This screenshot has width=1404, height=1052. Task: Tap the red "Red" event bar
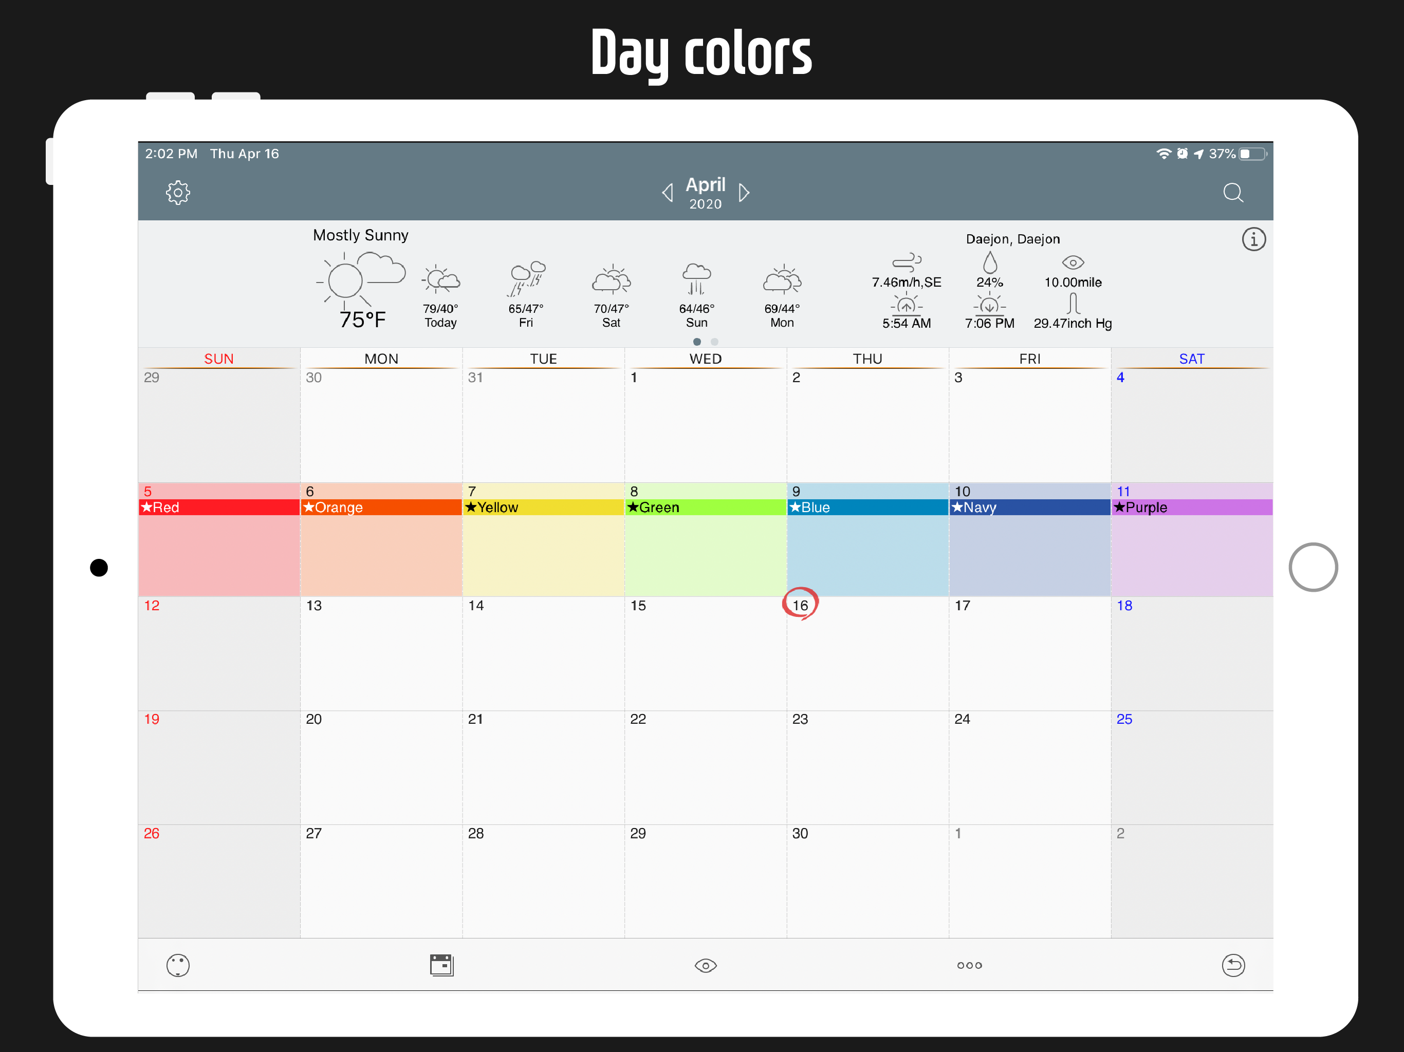point(218,507)
